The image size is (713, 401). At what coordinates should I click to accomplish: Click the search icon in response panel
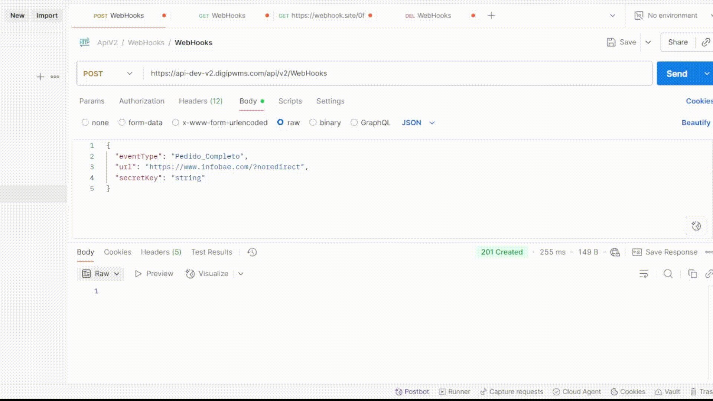(x=668, y=274)
